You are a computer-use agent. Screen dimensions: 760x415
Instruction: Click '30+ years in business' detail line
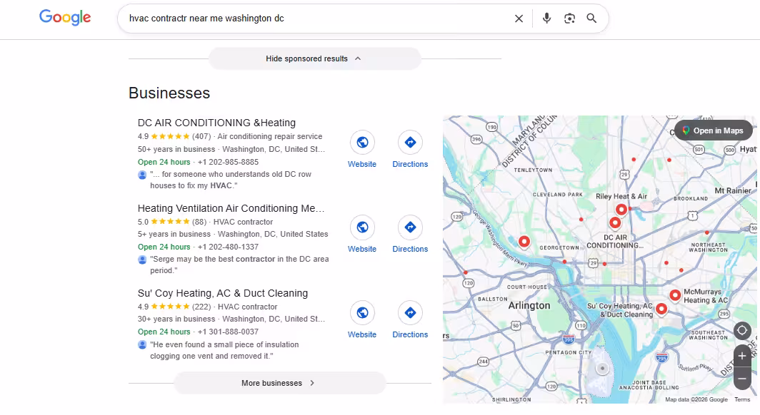(x=176, y=319)
